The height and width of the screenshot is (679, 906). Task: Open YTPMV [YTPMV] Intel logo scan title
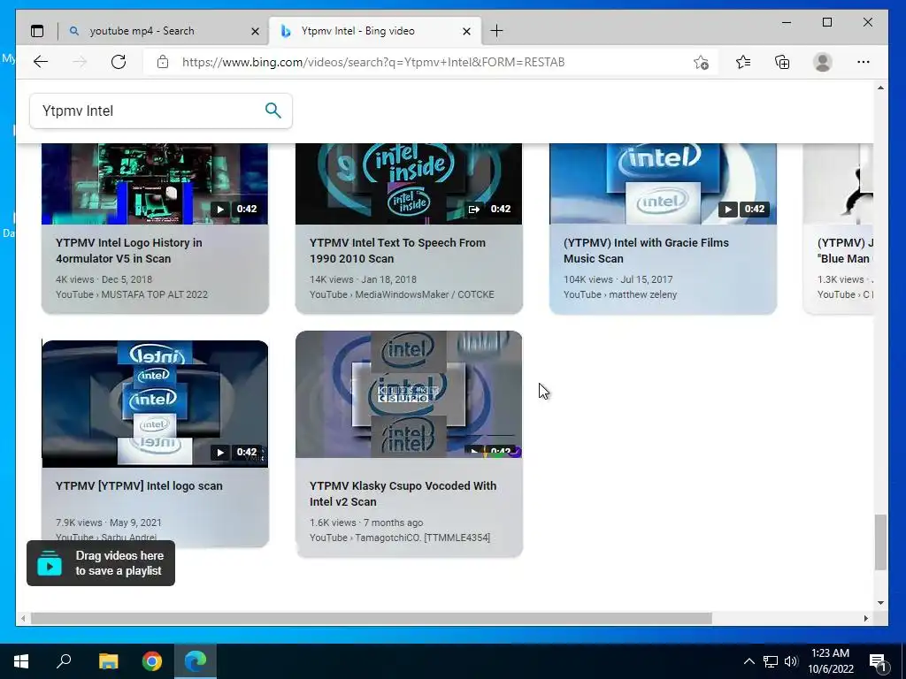pyautogui.click(x=139, y=486)
